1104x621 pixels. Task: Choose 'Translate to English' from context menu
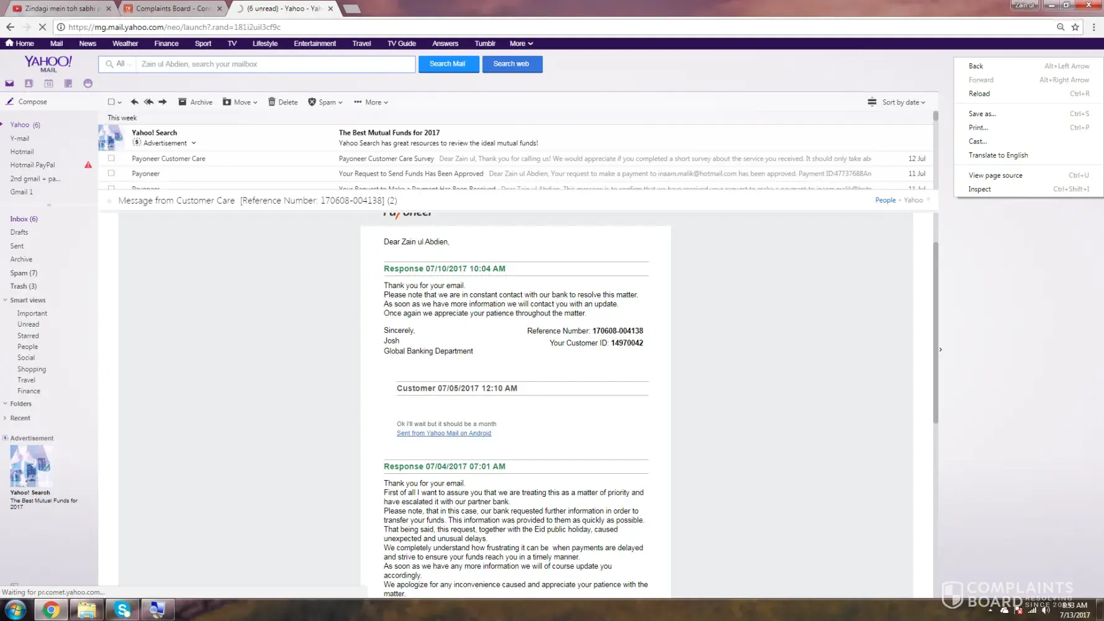coord(998,155)
